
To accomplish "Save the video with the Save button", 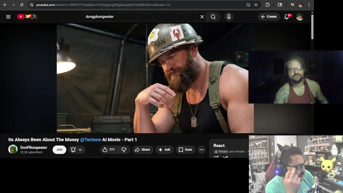I will 185,150.
